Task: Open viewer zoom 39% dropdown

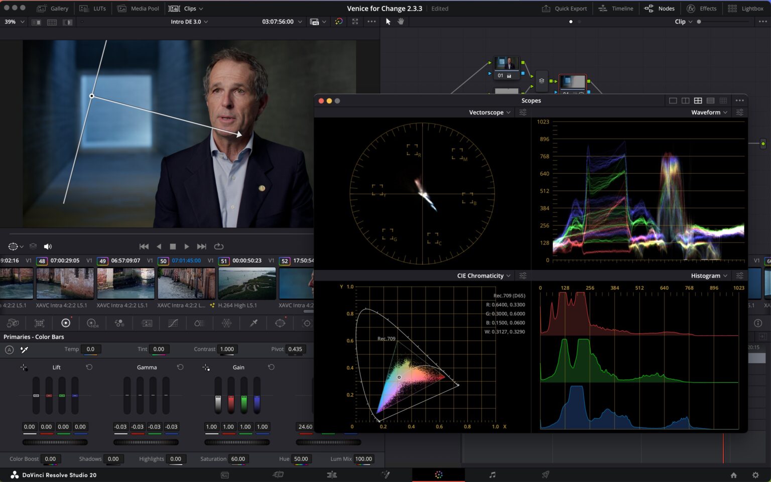Action: (x=15, y=22)
